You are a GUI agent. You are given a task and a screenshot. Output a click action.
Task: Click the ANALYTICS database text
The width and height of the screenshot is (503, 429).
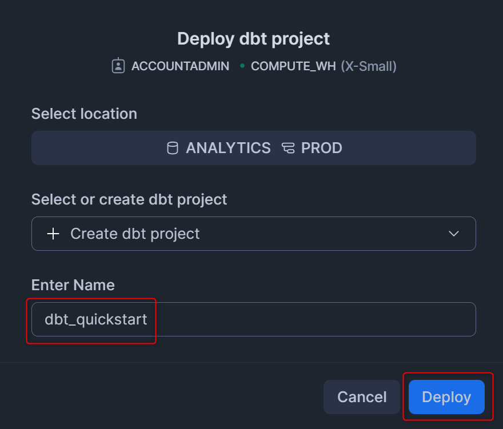228,148
